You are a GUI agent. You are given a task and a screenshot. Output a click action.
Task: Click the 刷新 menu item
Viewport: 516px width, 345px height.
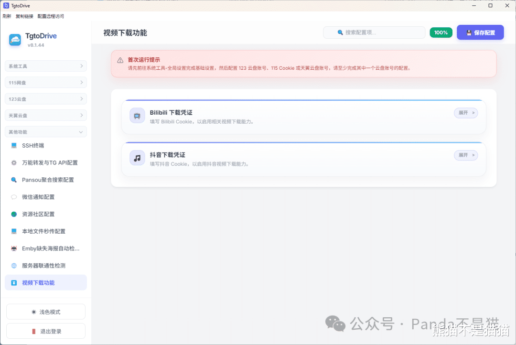(x=7, y=16)
